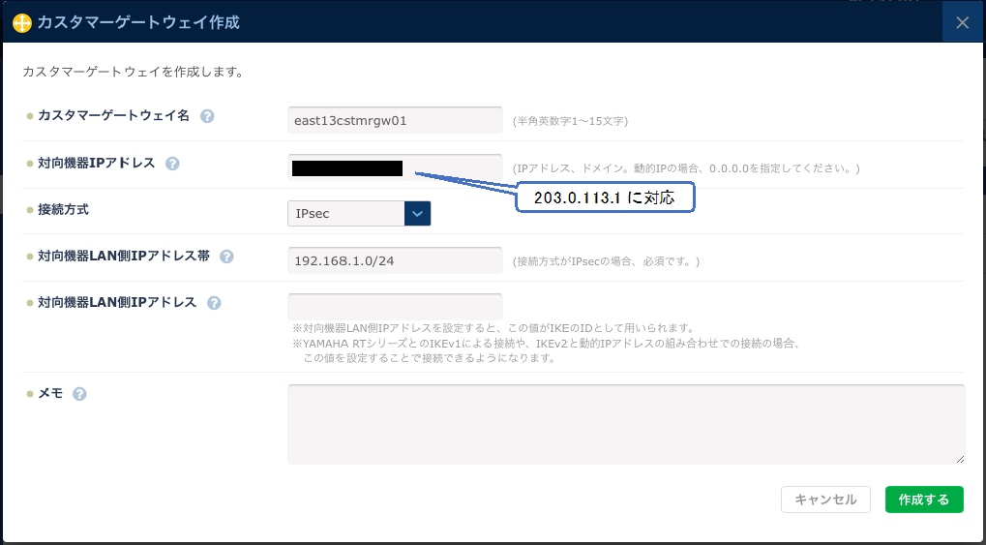Focus the gateway name field containing east13cstmrgw01
Image resolution: width=986 pixels, height=545 pixels.
coord(395,121)
